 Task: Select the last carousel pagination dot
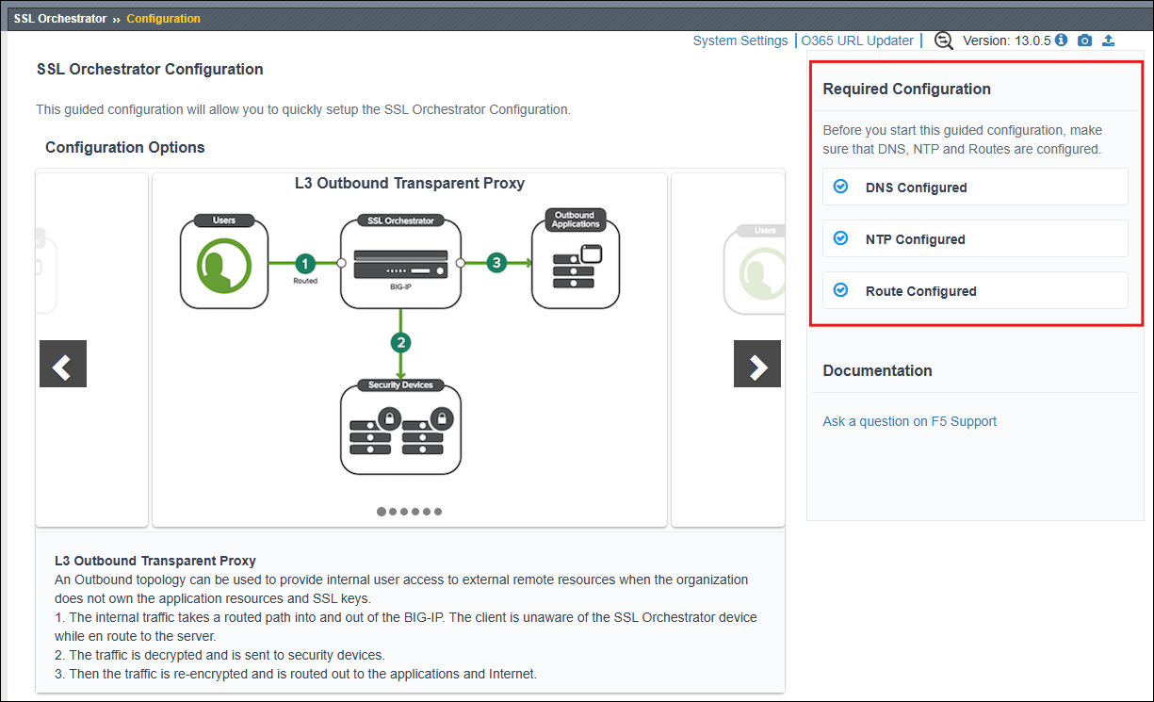point(438,512)
